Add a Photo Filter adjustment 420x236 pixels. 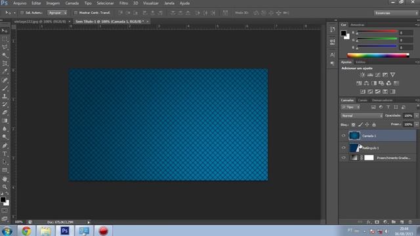(x=381, y=83)
